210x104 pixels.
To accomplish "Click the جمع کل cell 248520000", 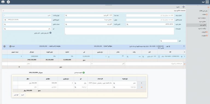I will 32,57.
